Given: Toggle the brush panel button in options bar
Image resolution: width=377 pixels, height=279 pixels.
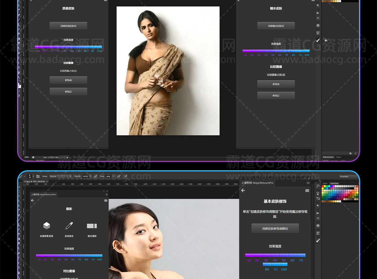Looking at the screenshot, I should click(38, 176).
